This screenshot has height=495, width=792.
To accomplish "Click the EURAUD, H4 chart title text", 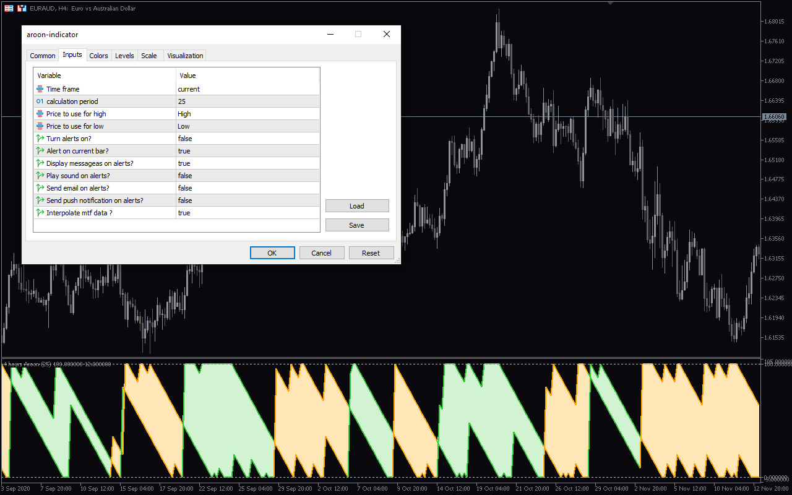I will pos(82,9).
